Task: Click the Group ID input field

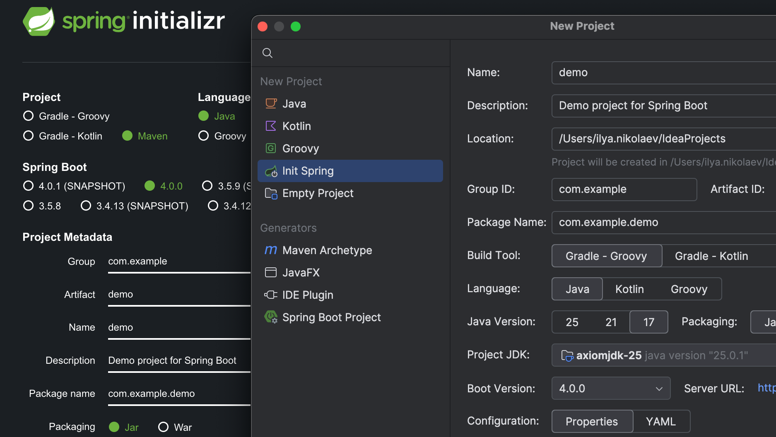Action: [x=624, y=189]
